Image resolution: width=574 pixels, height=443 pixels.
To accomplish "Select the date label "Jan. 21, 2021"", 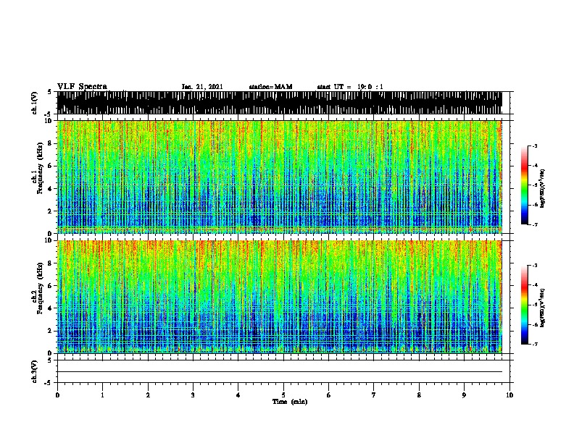I will click(x=202, y=87).
